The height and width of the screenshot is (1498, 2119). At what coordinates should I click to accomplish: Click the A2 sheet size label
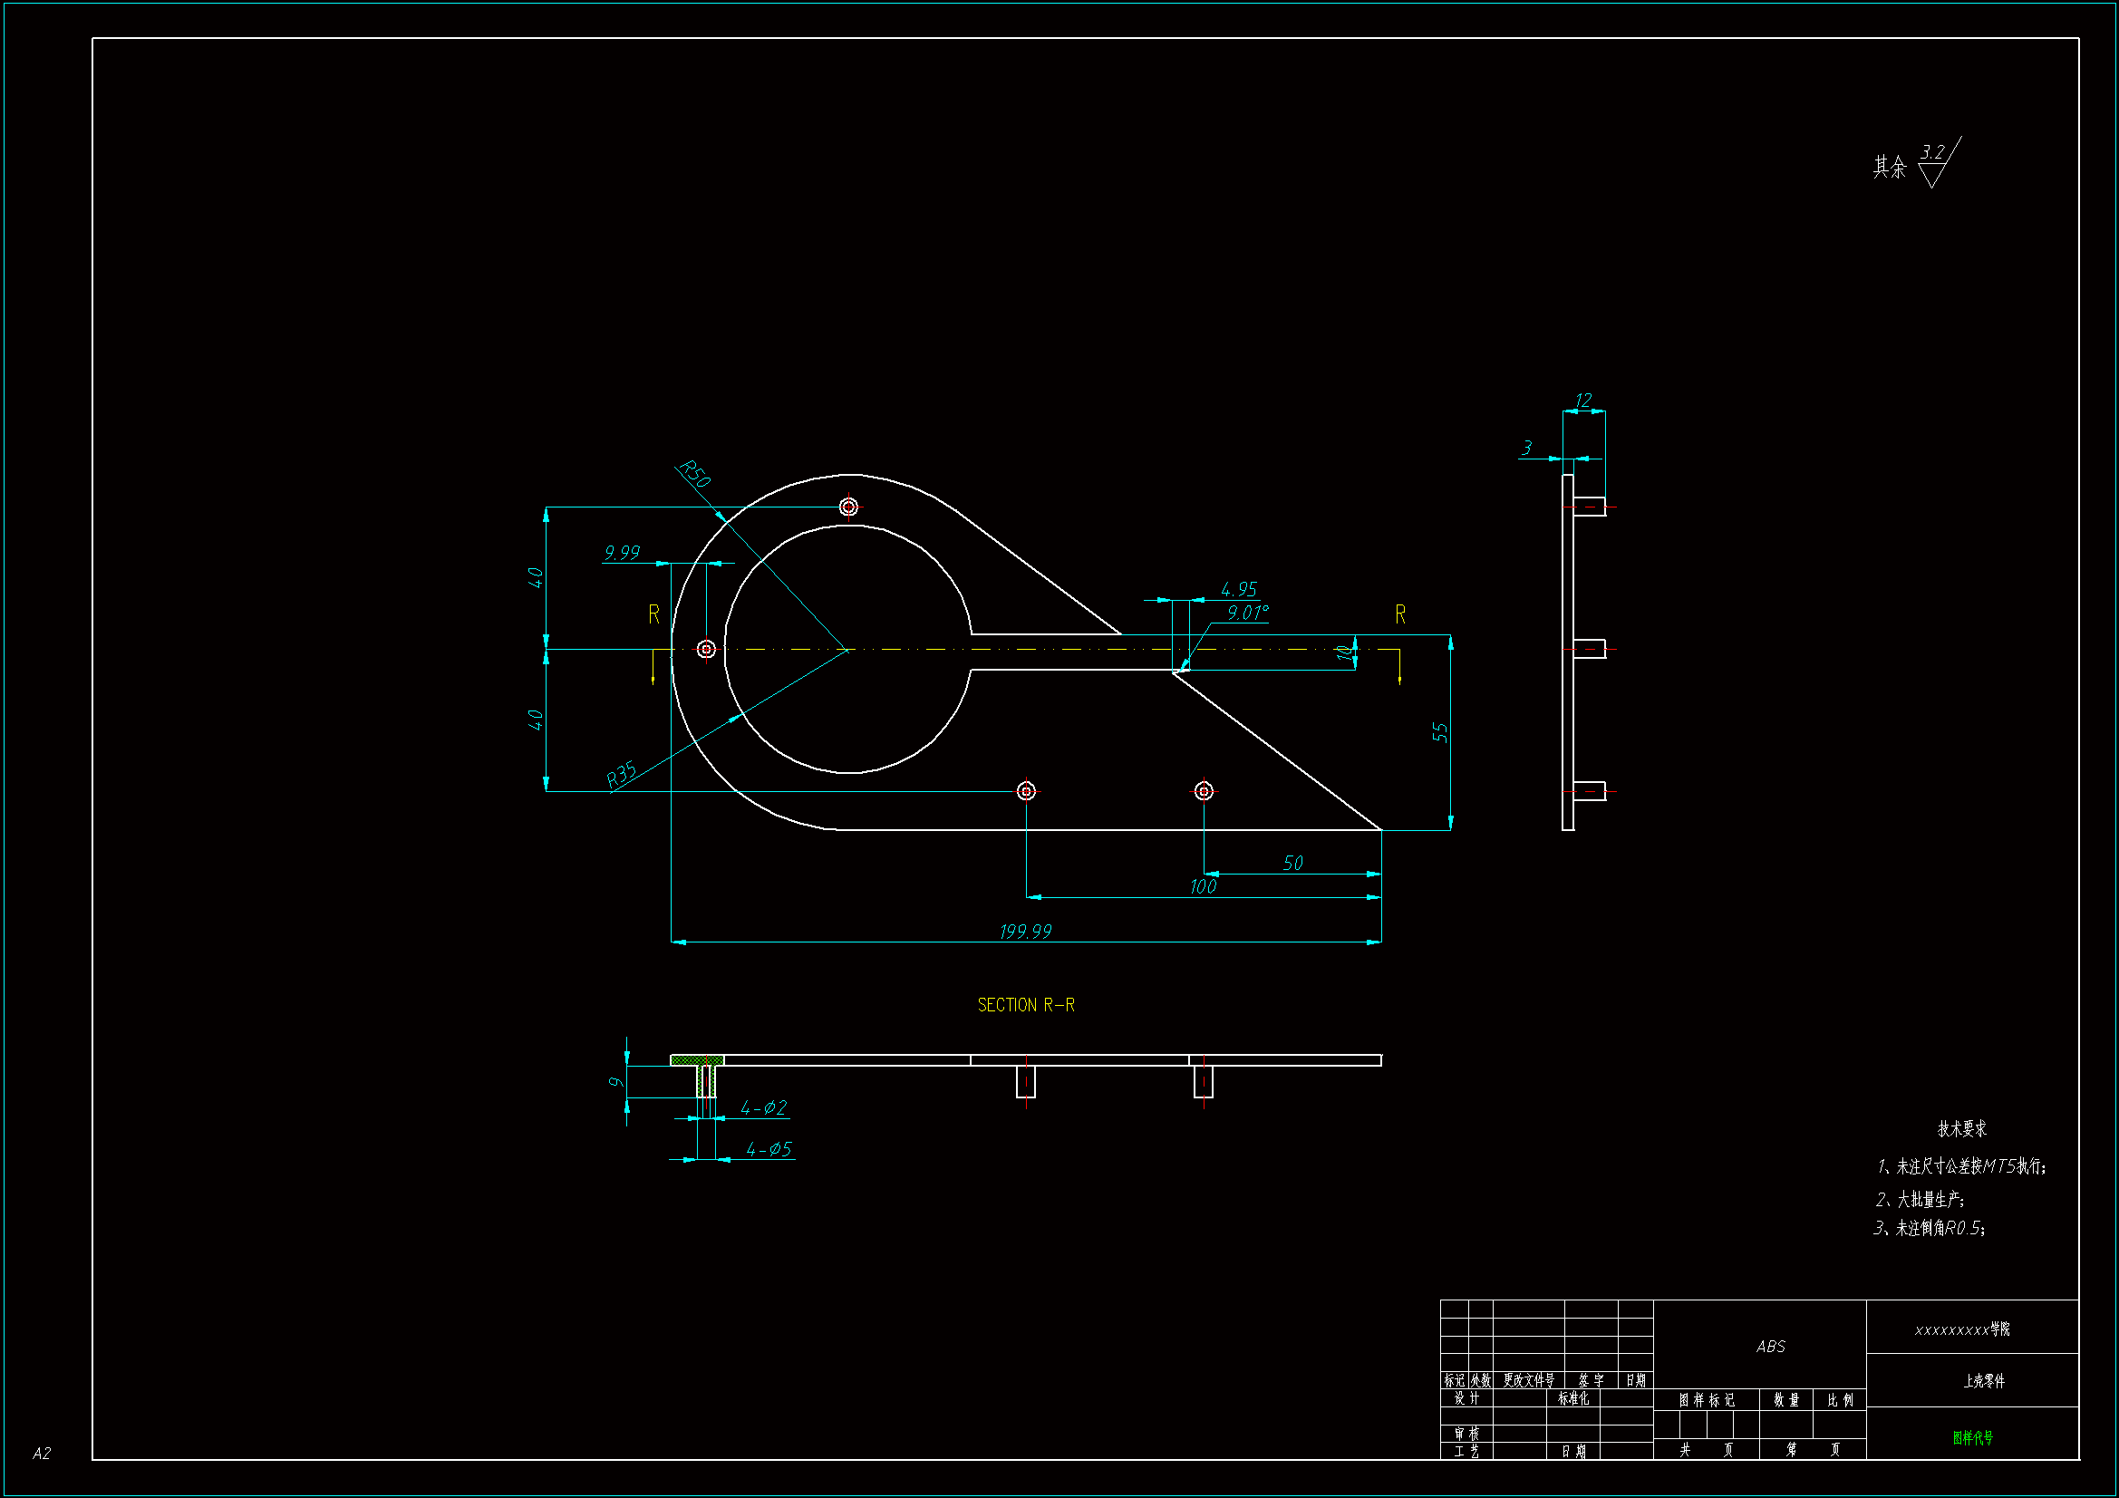coord(42,1454)
